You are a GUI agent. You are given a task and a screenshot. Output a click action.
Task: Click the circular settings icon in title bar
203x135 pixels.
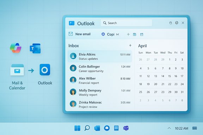[177, 23]
